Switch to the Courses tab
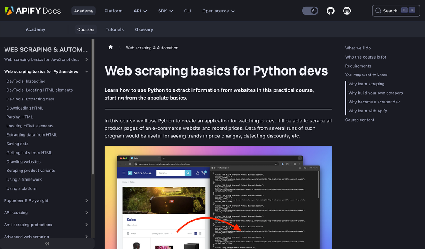425x249 pixels. (x=85, y=29)
